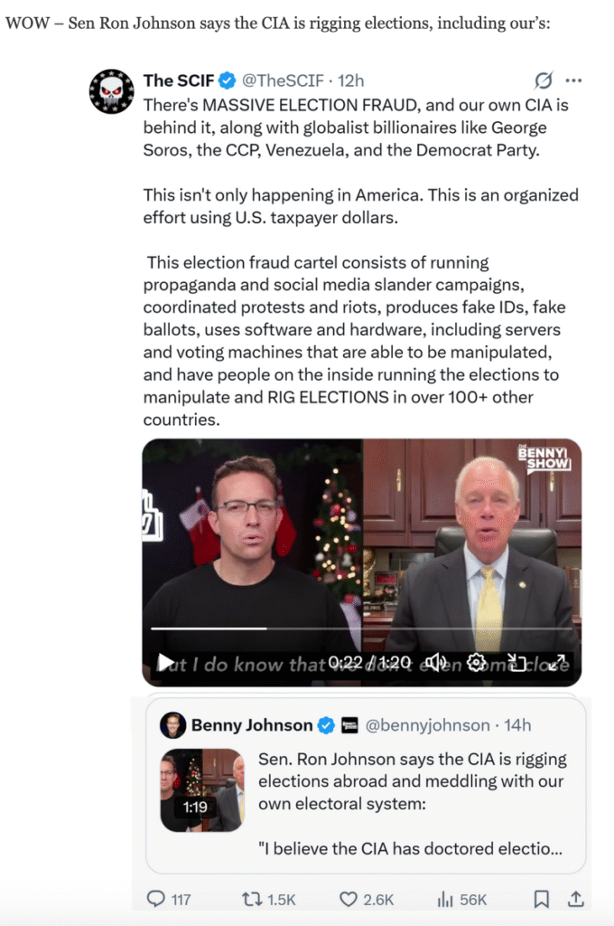This screenshot has height=926, width=614.
Task: Like the tweet with the heart icon
Action: 349,899
